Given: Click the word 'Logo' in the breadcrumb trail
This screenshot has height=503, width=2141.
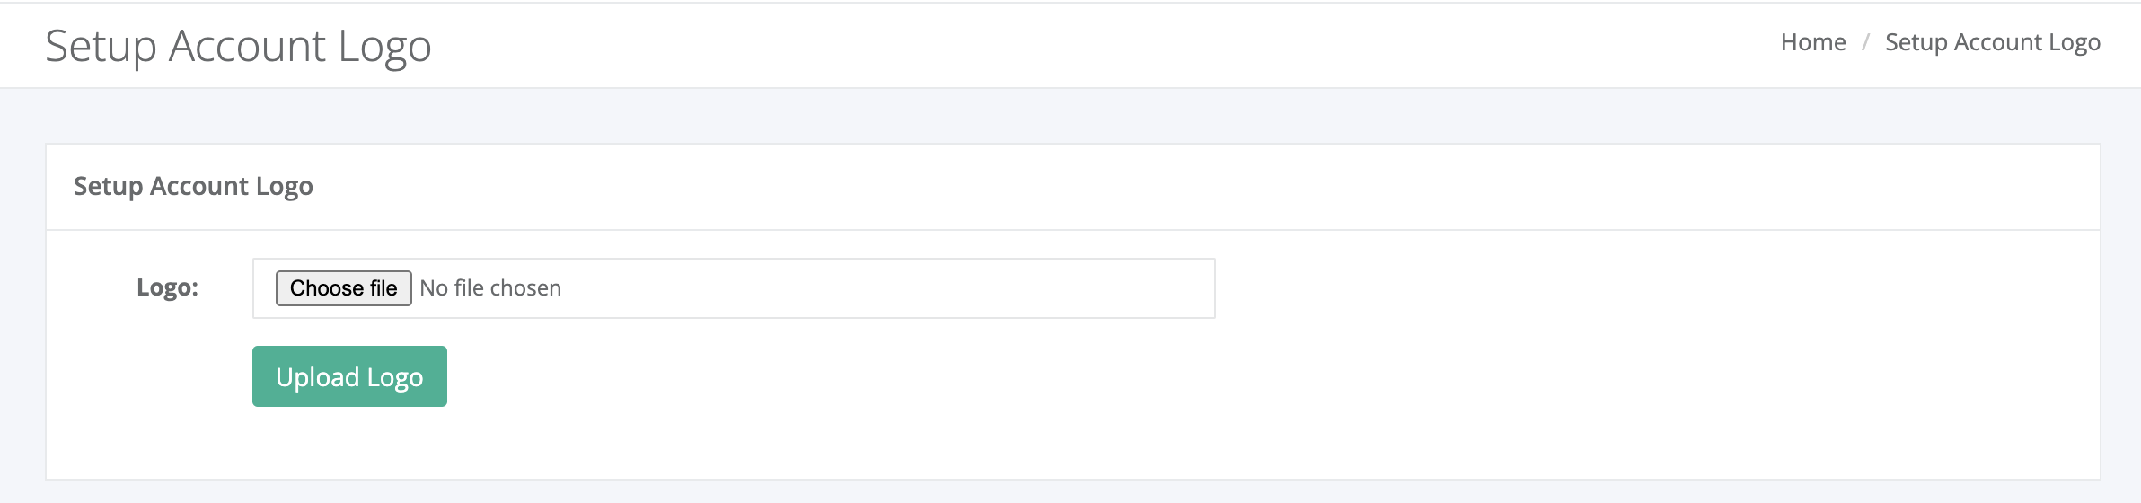Looking at the screenshot, I should [x=2075, y=43].
